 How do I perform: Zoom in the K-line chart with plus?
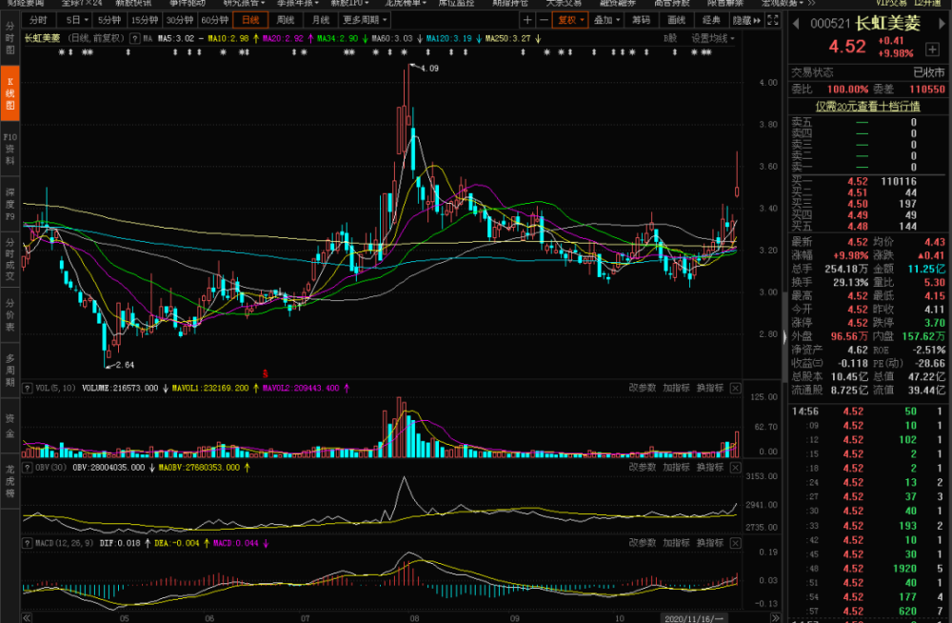click(527, 20)
